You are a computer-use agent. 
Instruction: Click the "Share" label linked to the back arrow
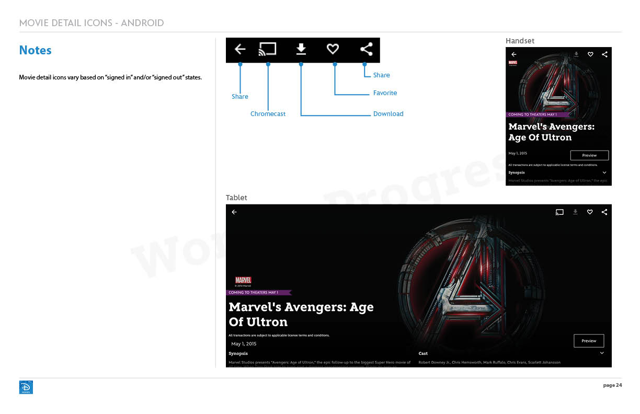coord(240,97)
